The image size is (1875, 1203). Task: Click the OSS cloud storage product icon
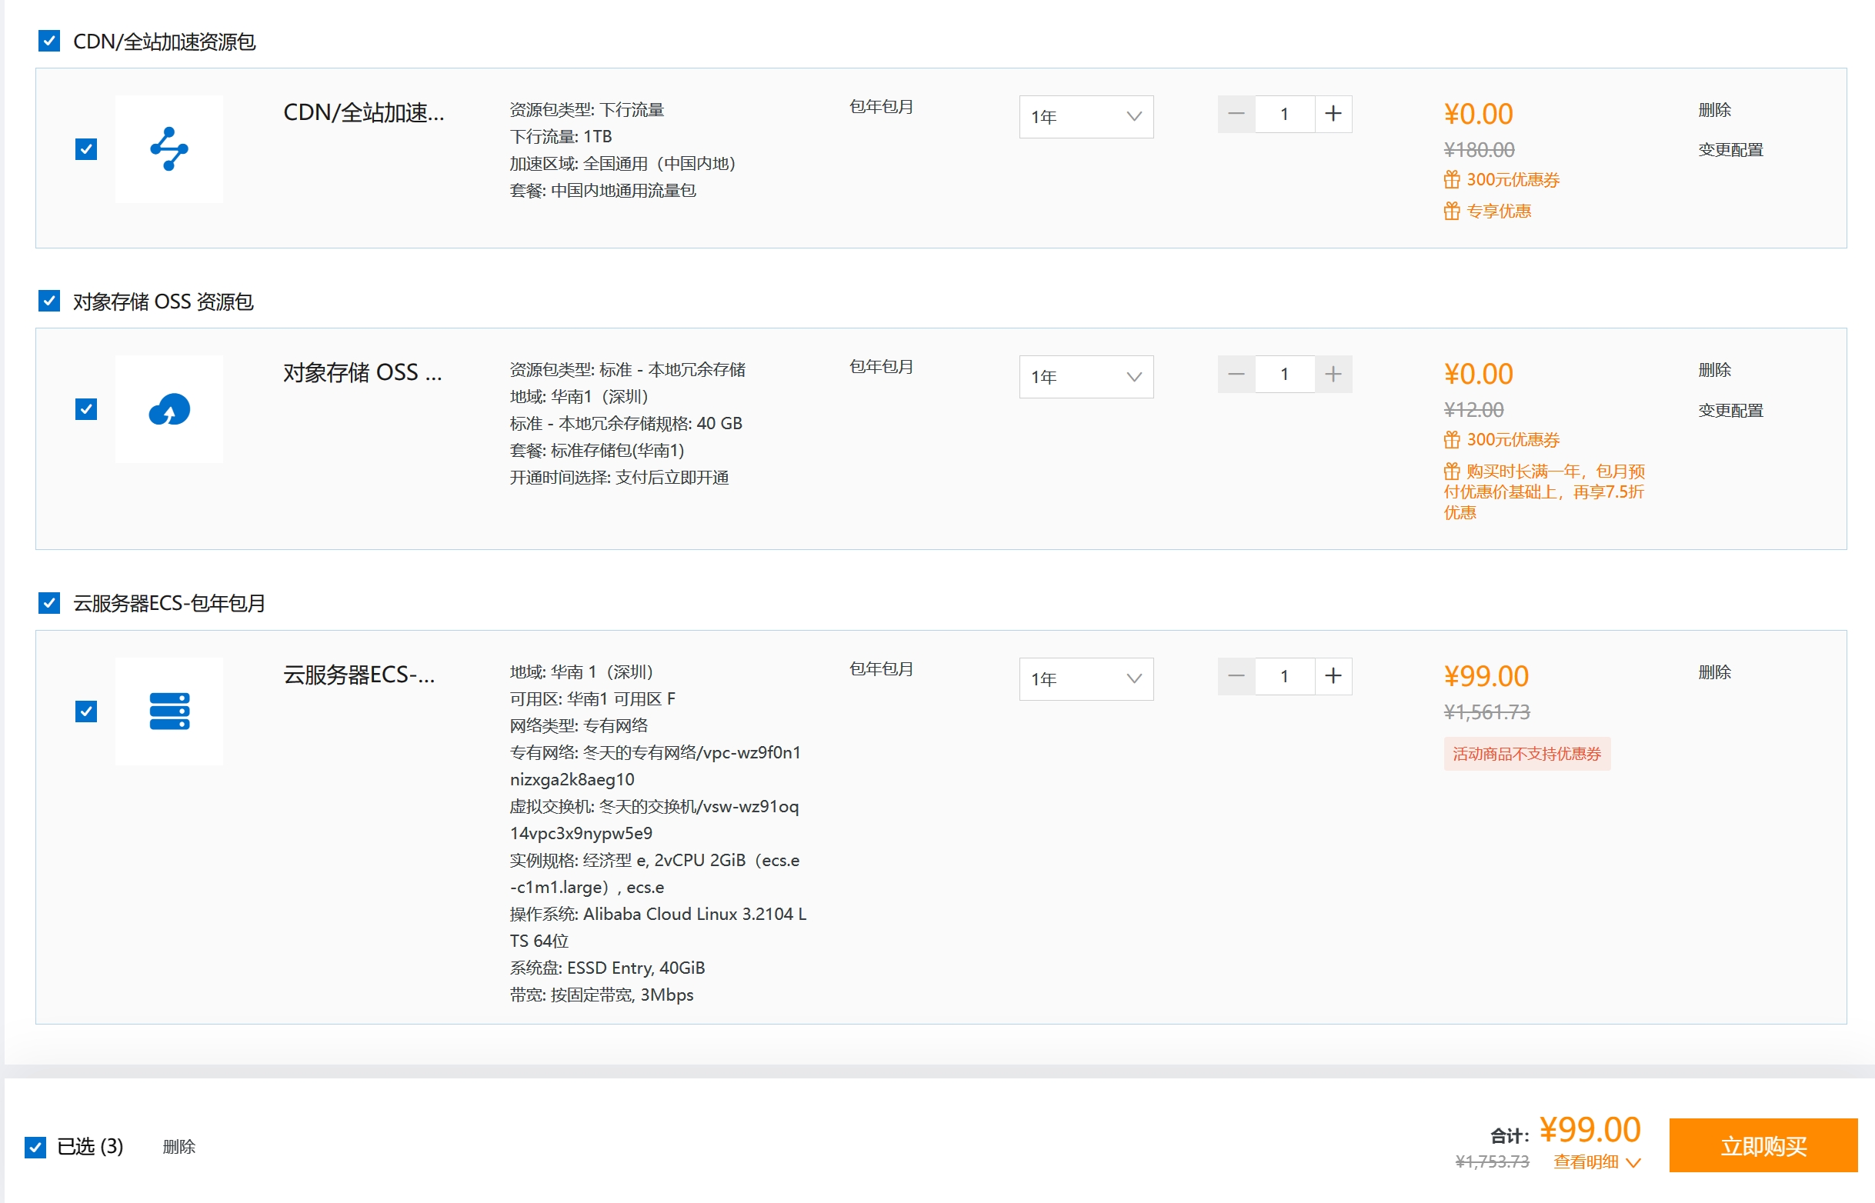[x=168, y=408]
